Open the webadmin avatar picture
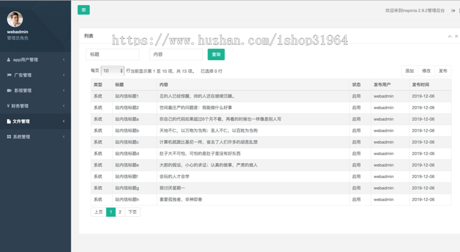Screen dimensions: 460x252 [x=15, y=19]
